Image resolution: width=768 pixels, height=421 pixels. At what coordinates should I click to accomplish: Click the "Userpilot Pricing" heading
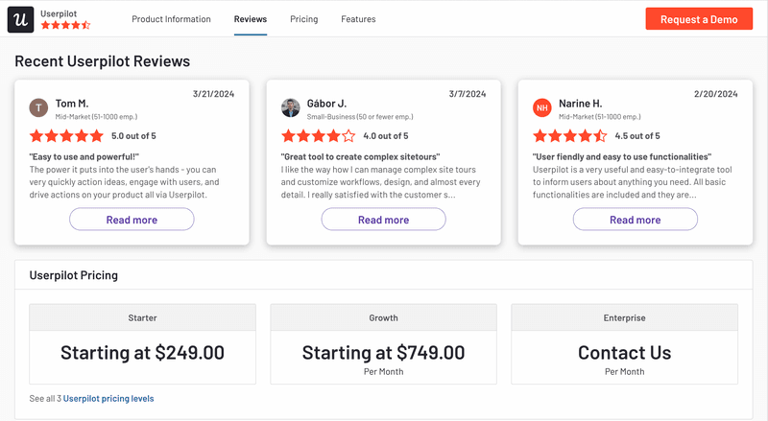pos(74,275)
